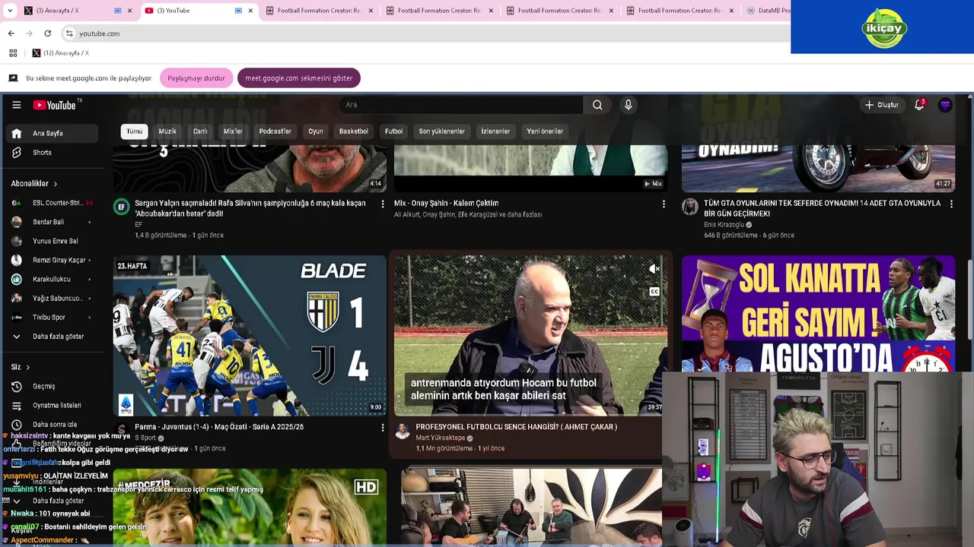Select the İzlenenler filter chip
This screenshot has height=547, width=974.
[x=495, y=131]
